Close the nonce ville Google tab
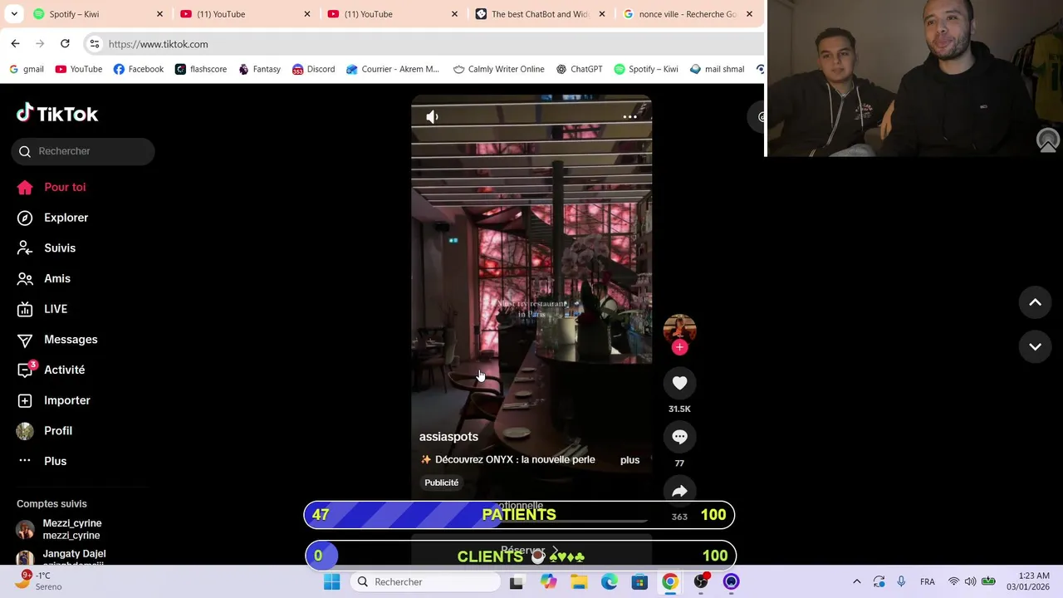This screenshot has height=598, width=1063. click(x=749, y=14)
